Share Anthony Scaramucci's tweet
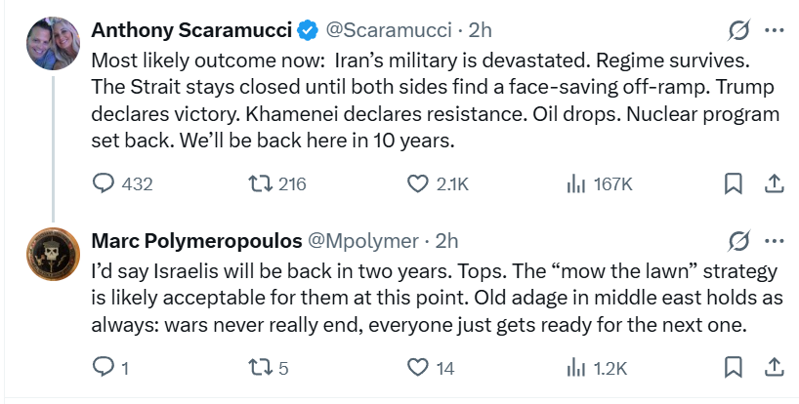799x404 pixels. tap(772, 183)
